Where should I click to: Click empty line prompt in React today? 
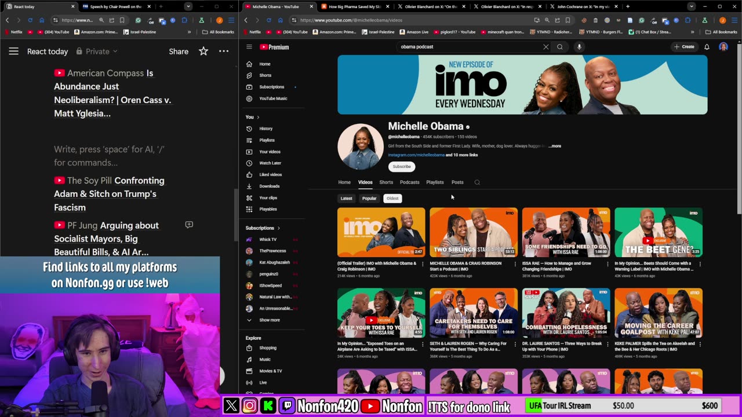tap(109, 156)
